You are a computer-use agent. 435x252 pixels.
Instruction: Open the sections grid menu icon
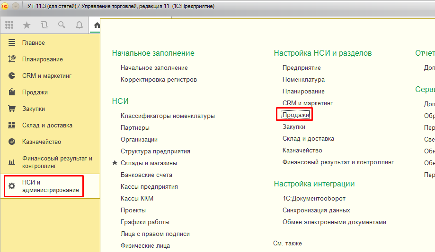[x=9, y=25]
